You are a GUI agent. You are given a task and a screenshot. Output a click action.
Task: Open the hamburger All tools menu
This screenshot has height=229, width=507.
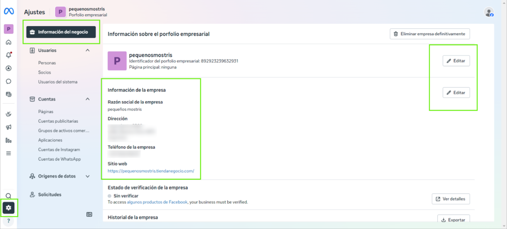click(x=9, y=153)
